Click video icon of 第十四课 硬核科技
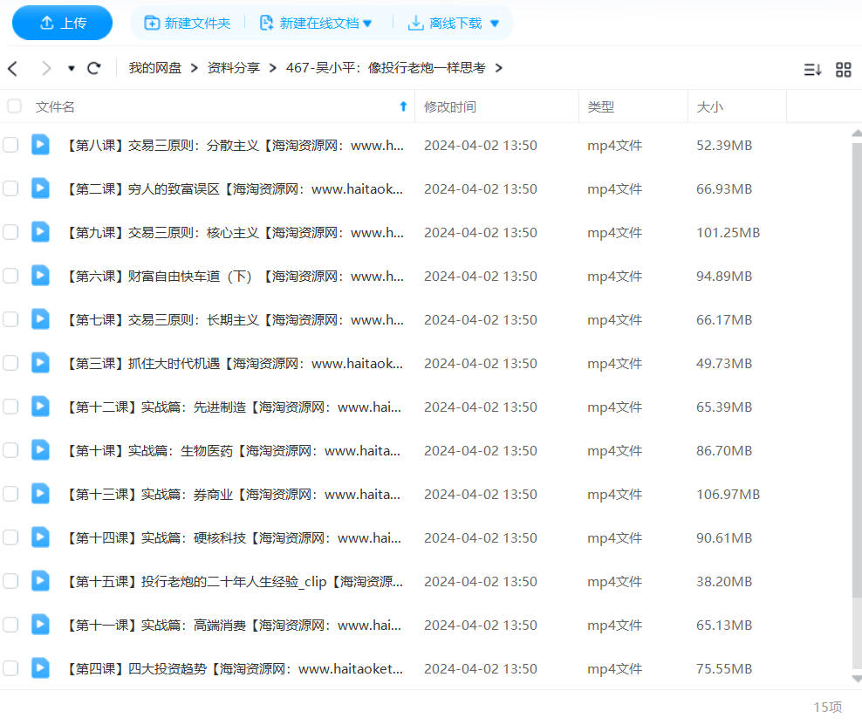The image size is (862, 725). (x=40, y=537)
